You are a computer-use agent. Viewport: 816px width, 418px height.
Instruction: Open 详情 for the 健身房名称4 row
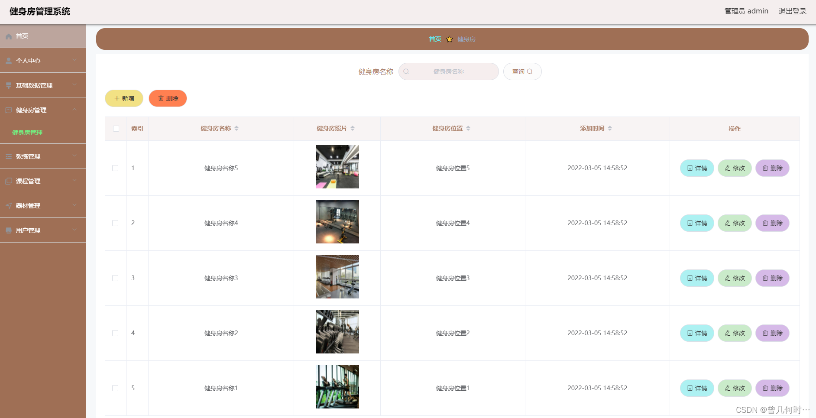click(x=697, y=223)
